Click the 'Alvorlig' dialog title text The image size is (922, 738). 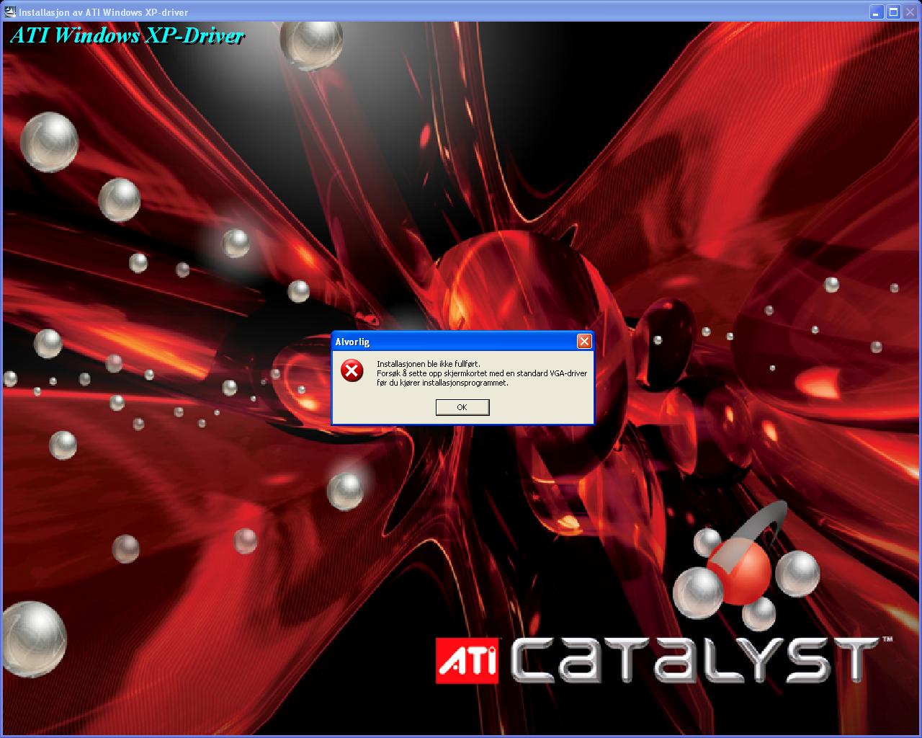tap(352, 342)
